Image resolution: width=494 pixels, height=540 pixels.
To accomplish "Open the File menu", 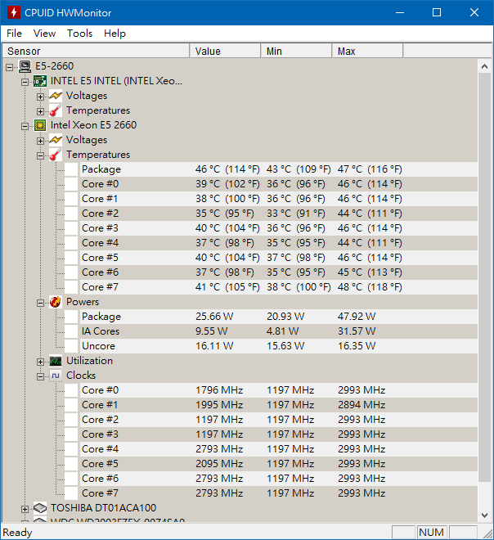I will (x=15, y=34).
